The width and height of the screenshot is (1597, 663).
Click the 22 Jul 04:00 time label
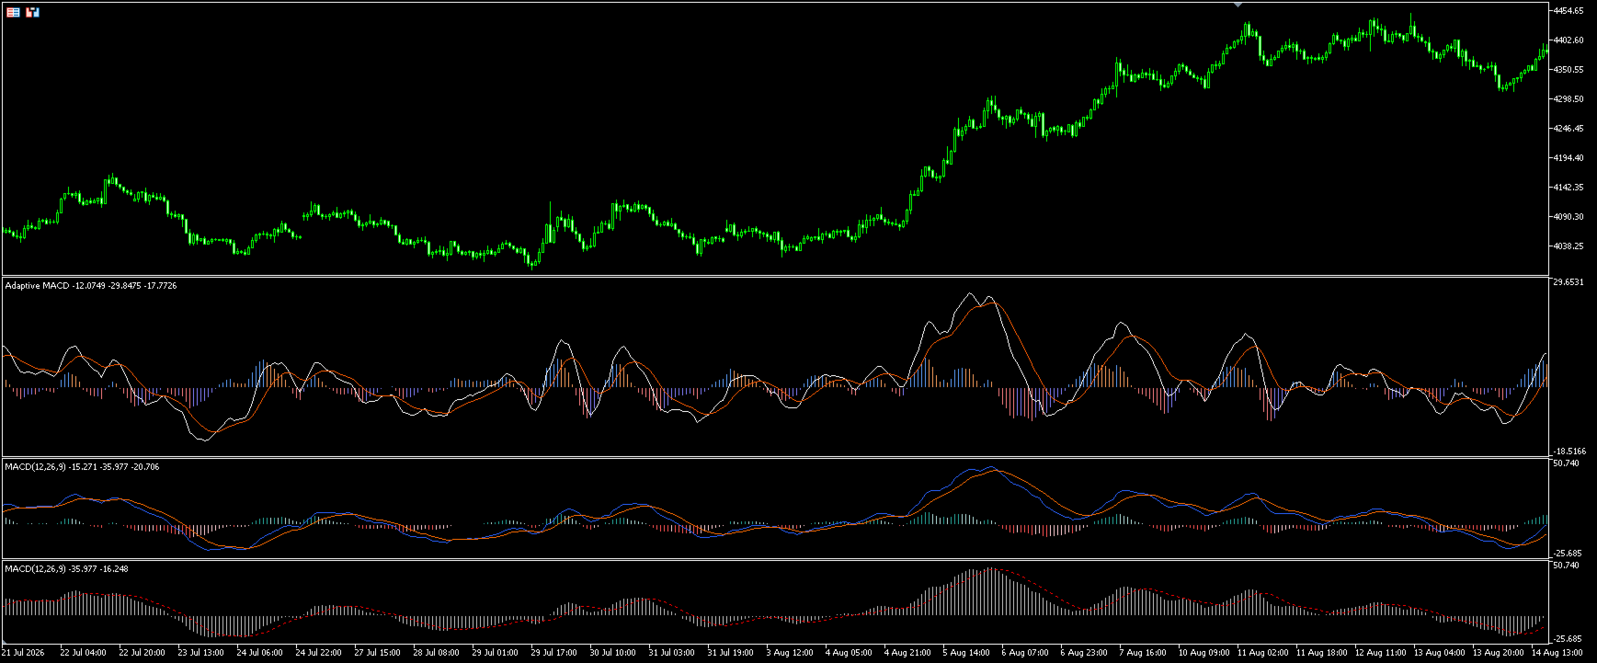(83, 653)
